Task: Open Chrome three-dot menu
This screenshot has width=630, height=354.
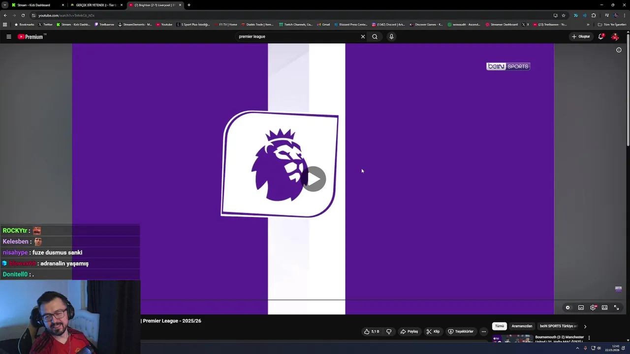Action: point(625,15)
